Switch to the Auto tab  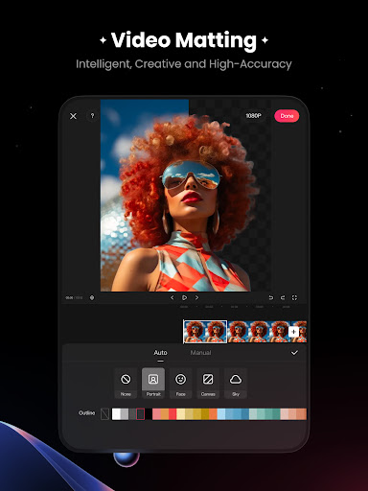tap(160, 353)
